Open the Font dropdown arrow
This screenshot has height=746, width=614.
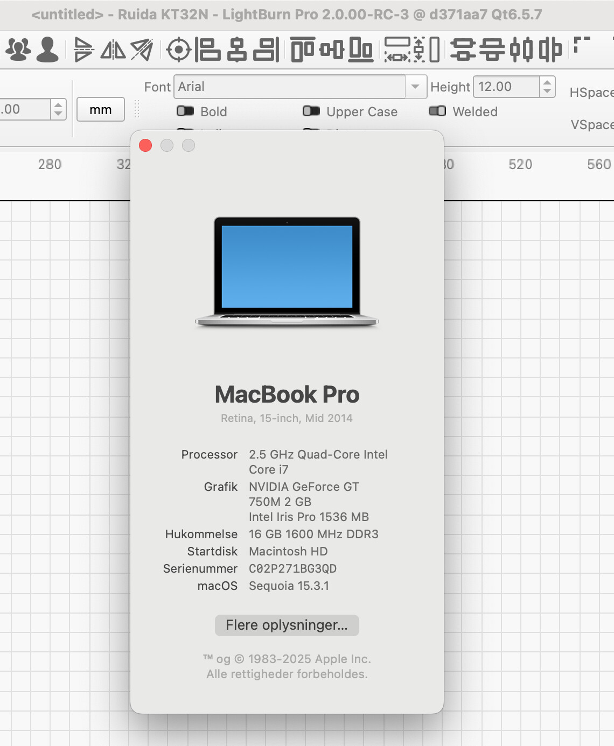click(415, 87)
